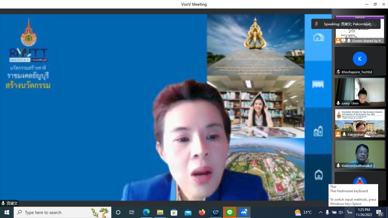Launch Firefox from the taskbar

point(202,212)
